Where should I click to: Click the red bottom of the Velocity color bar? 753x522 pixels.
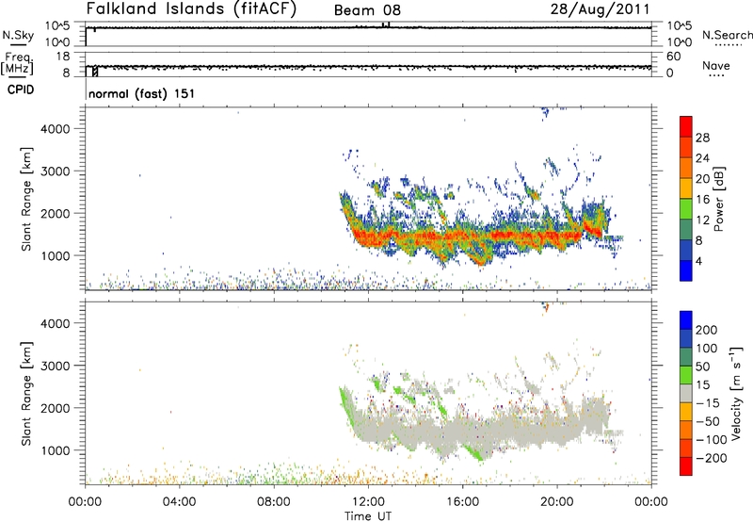[x=686, y=466]
